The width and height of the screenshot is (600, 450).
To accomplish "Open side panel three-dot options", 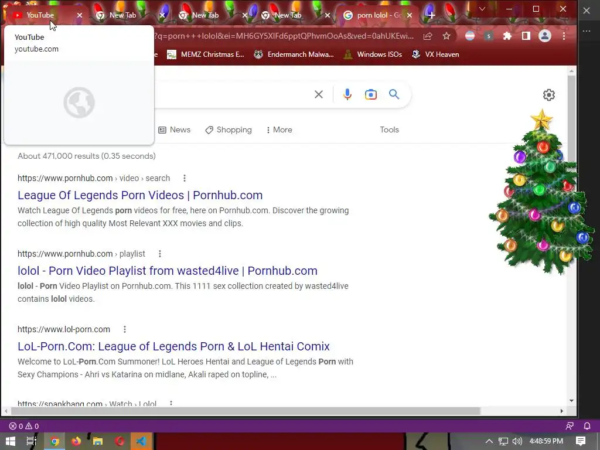I will tap(587, 31).
